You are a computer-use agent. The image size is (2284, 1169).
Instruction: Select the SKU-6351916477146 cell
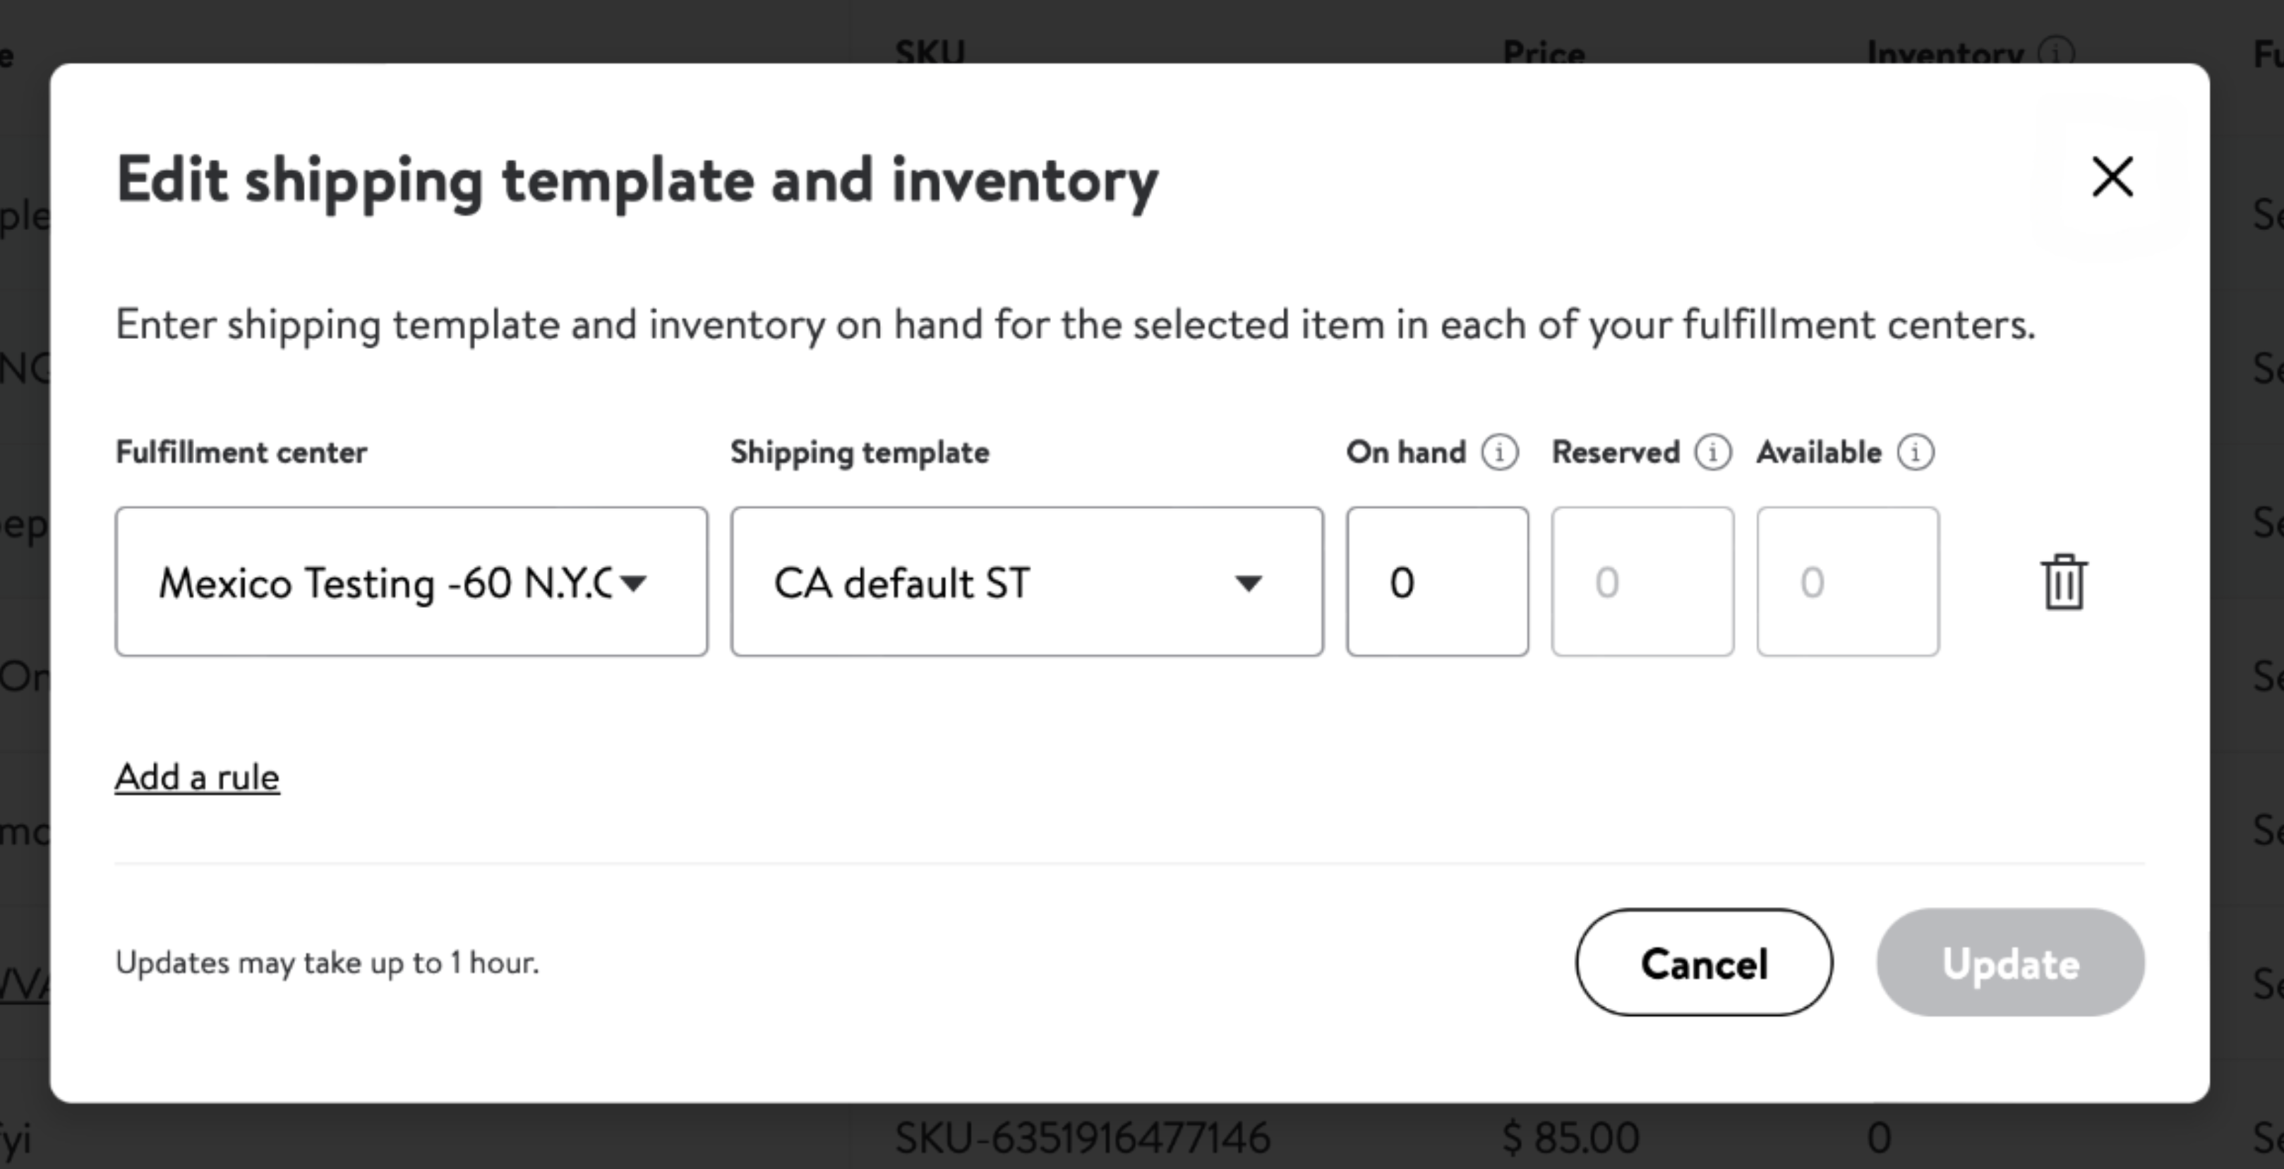coord(1082,1138)
